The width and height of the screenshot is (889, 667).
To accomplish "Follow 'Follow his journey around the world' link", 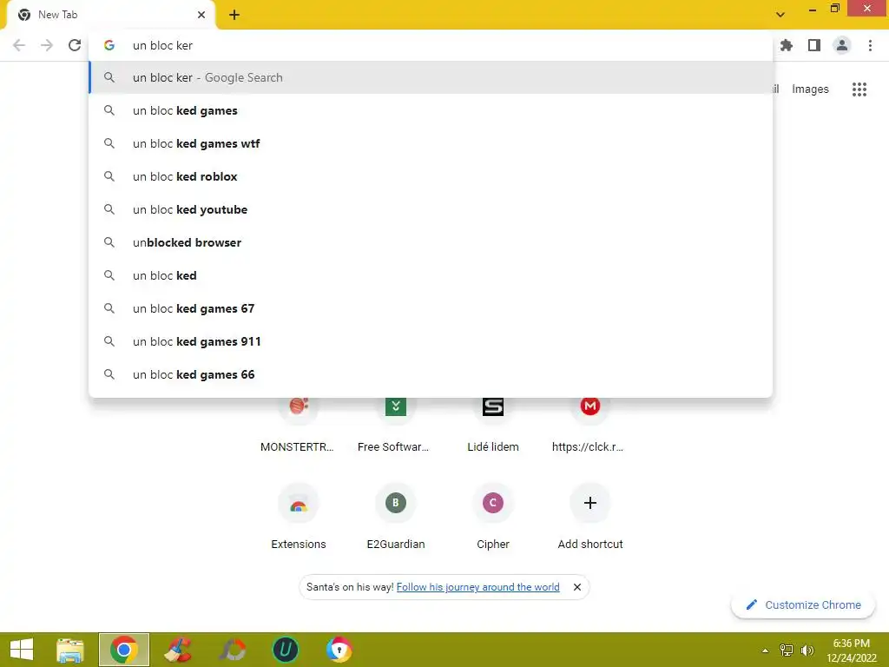I will pos(478,587).
